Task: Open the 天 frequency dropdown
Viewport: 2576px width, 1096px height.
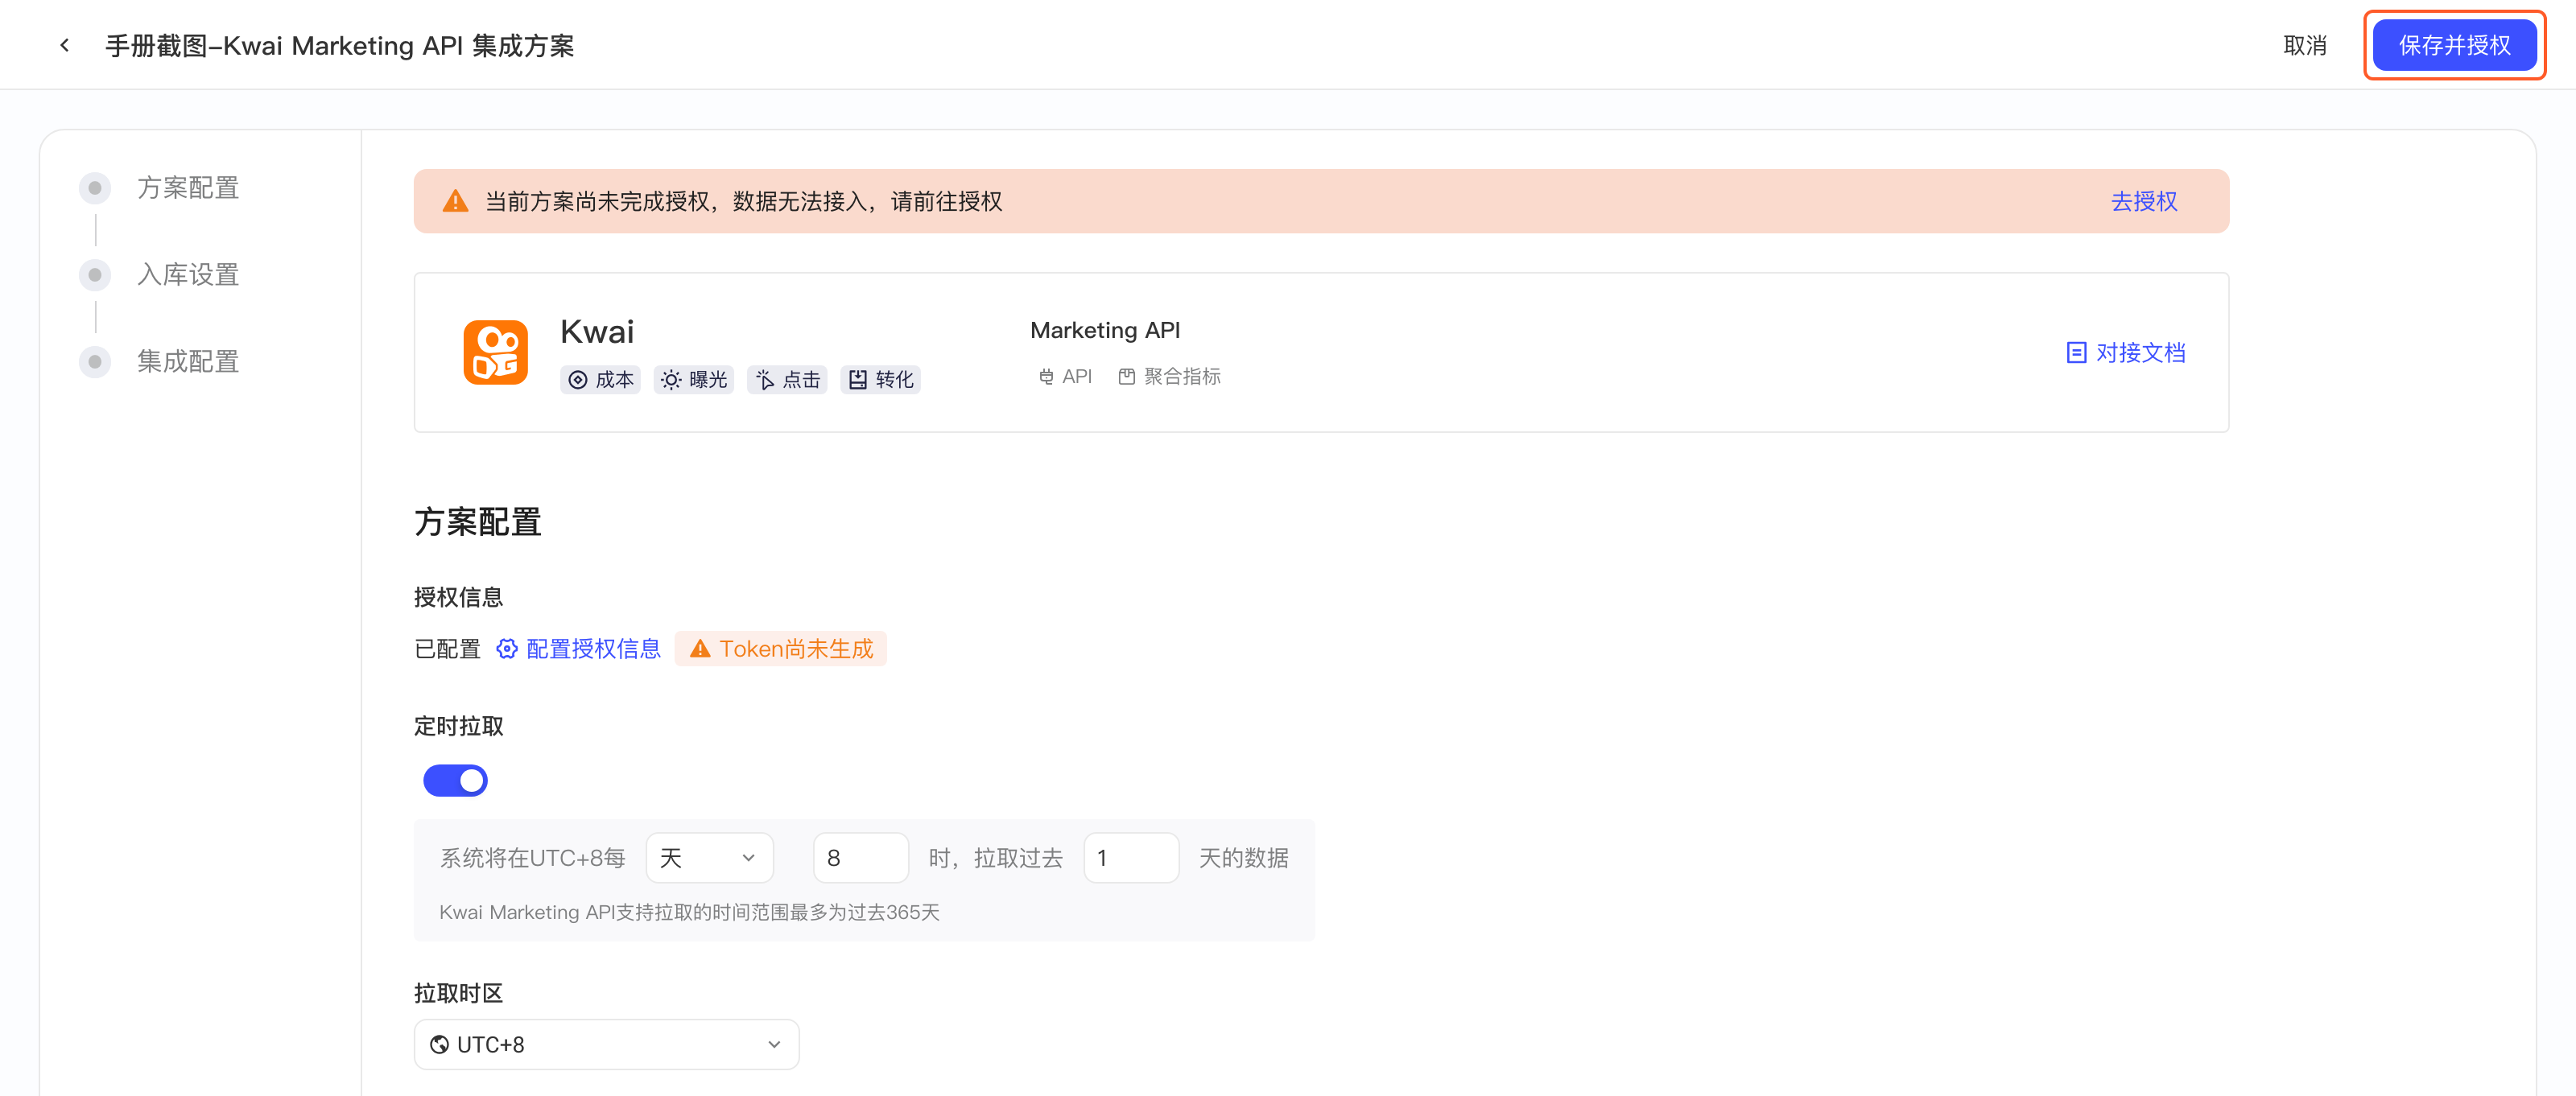Action: click(709, 858)
